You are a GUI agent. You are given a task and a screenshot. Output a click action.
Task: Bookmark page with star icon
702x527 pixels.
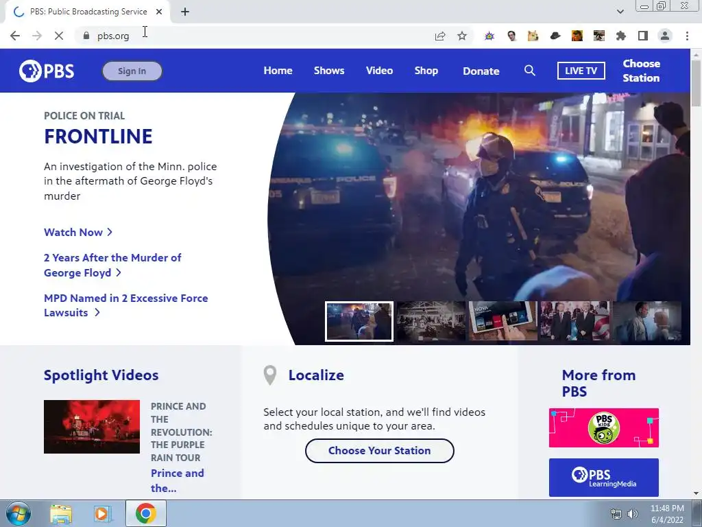[x=462, y=36]
